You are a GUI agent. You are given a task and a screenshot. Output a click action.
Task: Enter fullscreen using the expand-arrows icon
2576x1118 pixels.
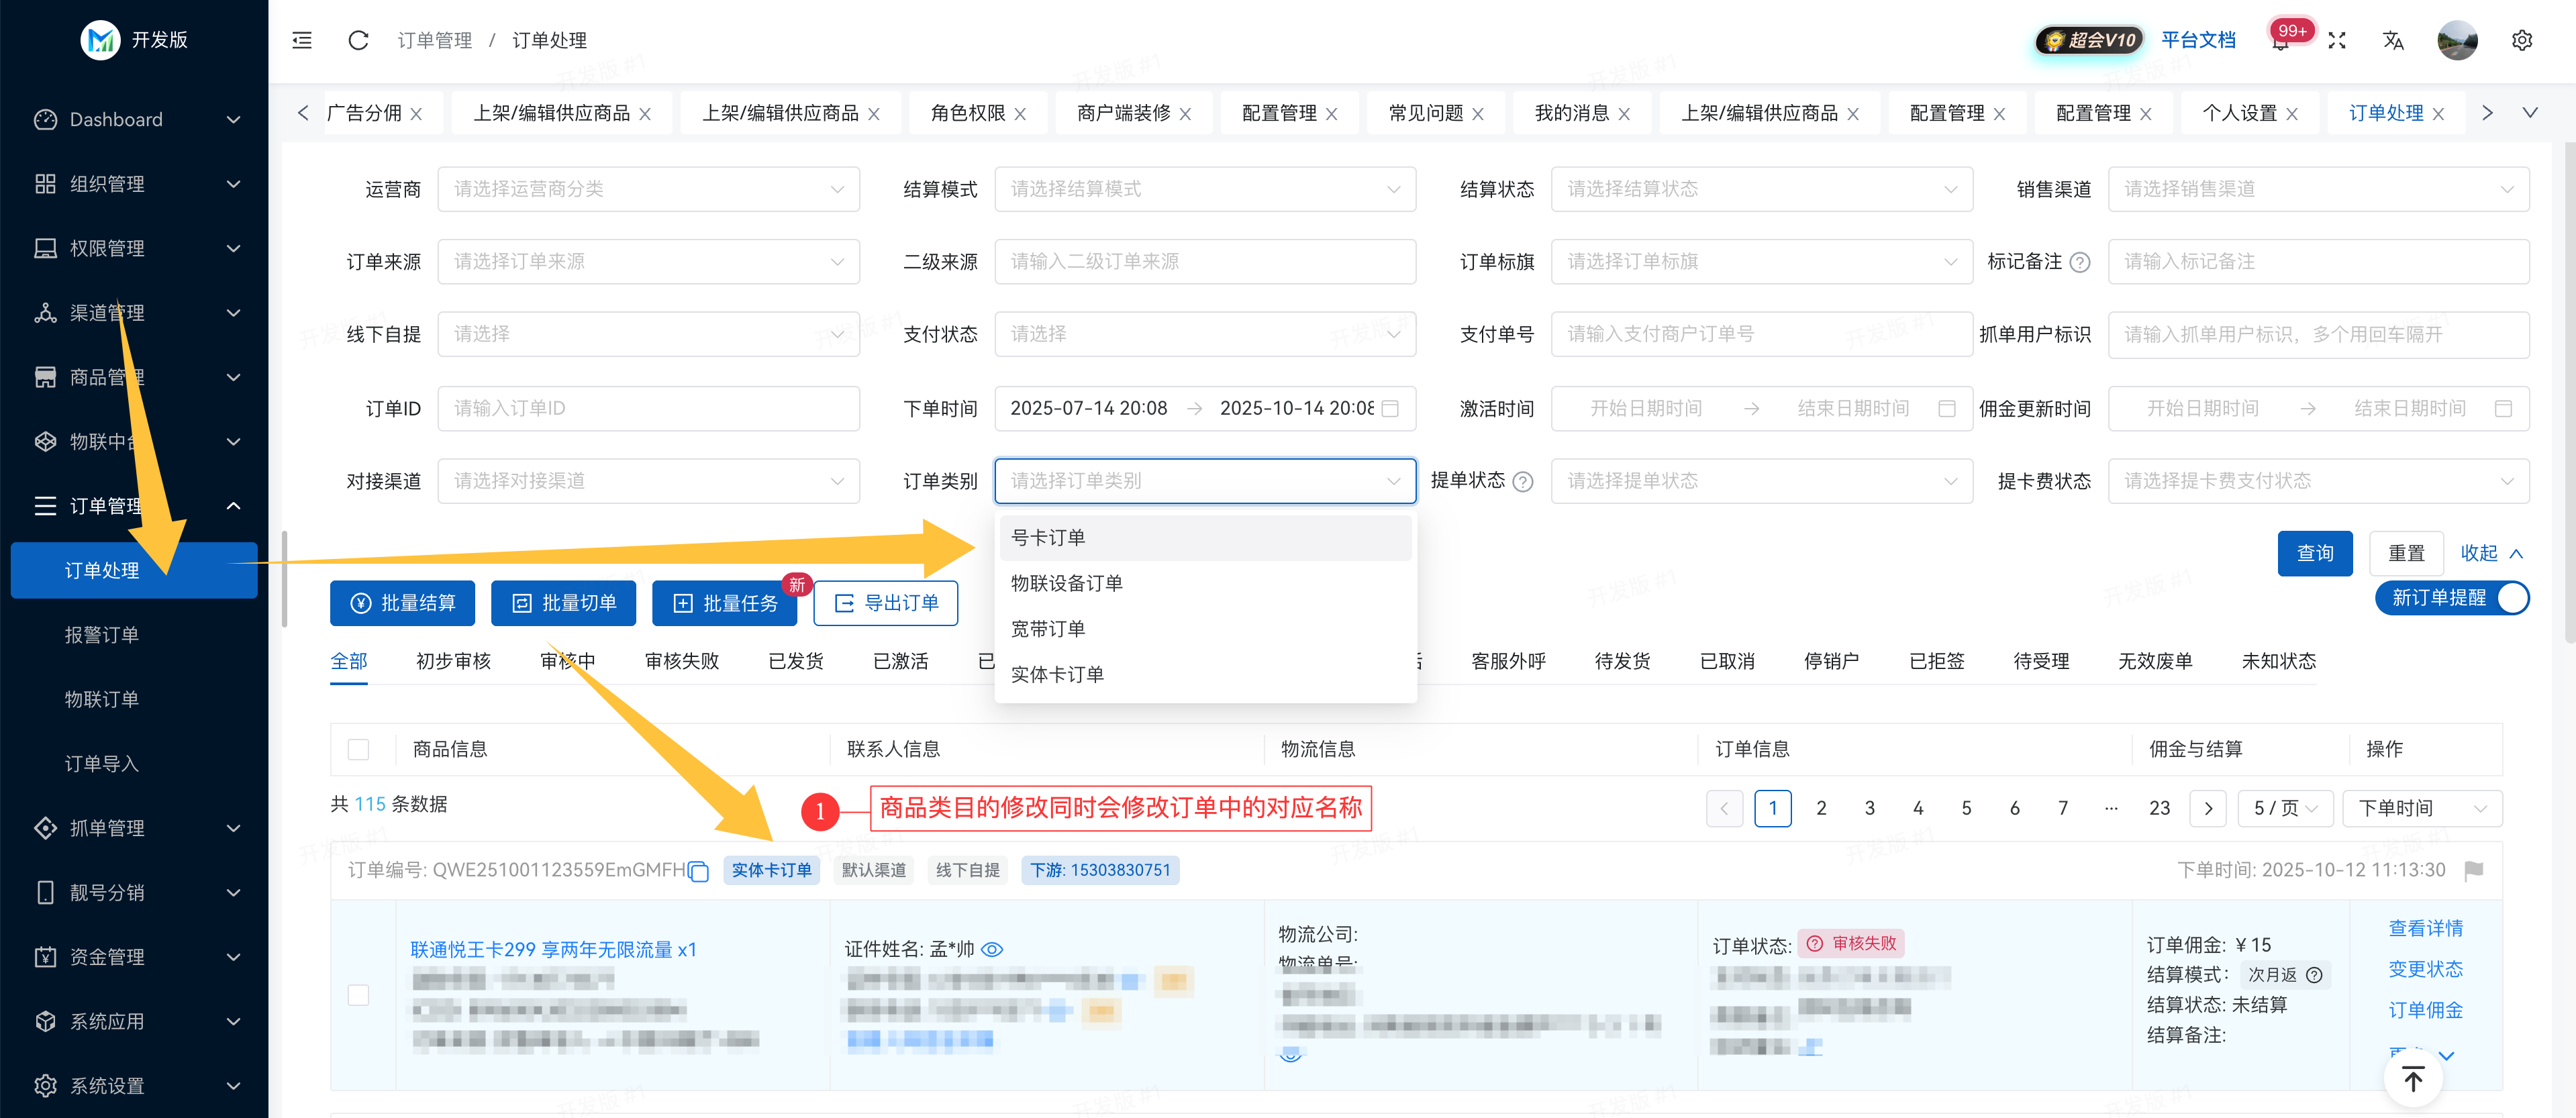click(x=2337, y=40)
